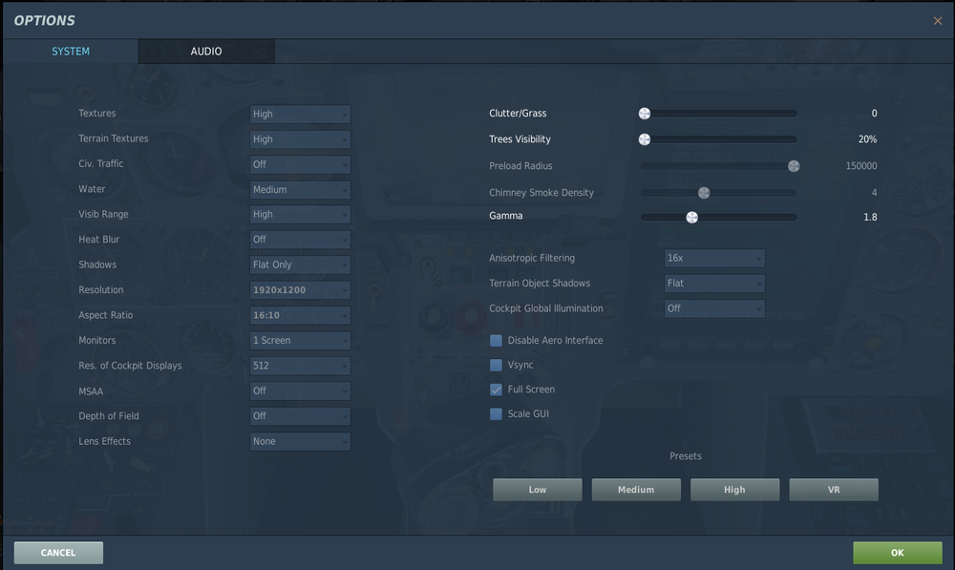Open the Anisotropic Filtering dropdown
Viewport: 955px width, 570px height.
tap(713, 258)
